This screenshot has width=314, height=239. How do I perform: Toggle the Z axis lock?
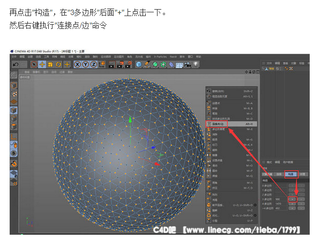94,64
